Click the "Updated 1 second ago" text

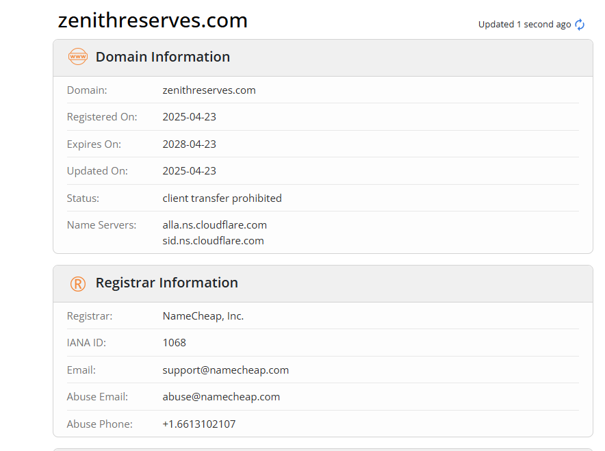524,25
